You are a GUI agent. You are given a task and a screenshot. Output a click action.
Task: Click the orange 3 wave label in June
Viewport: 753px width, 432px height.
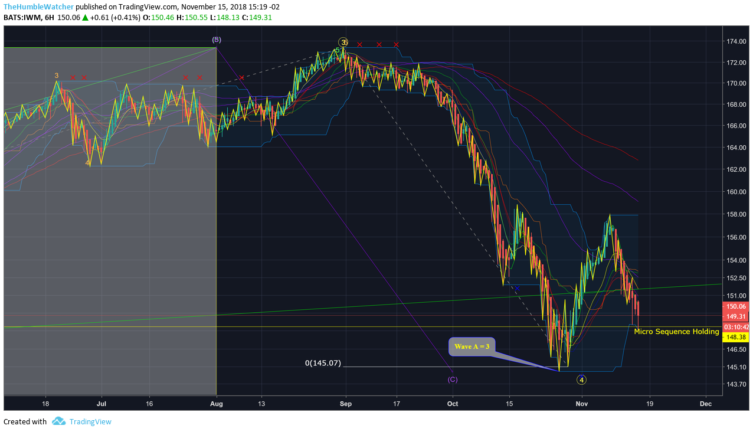[57, 76]
